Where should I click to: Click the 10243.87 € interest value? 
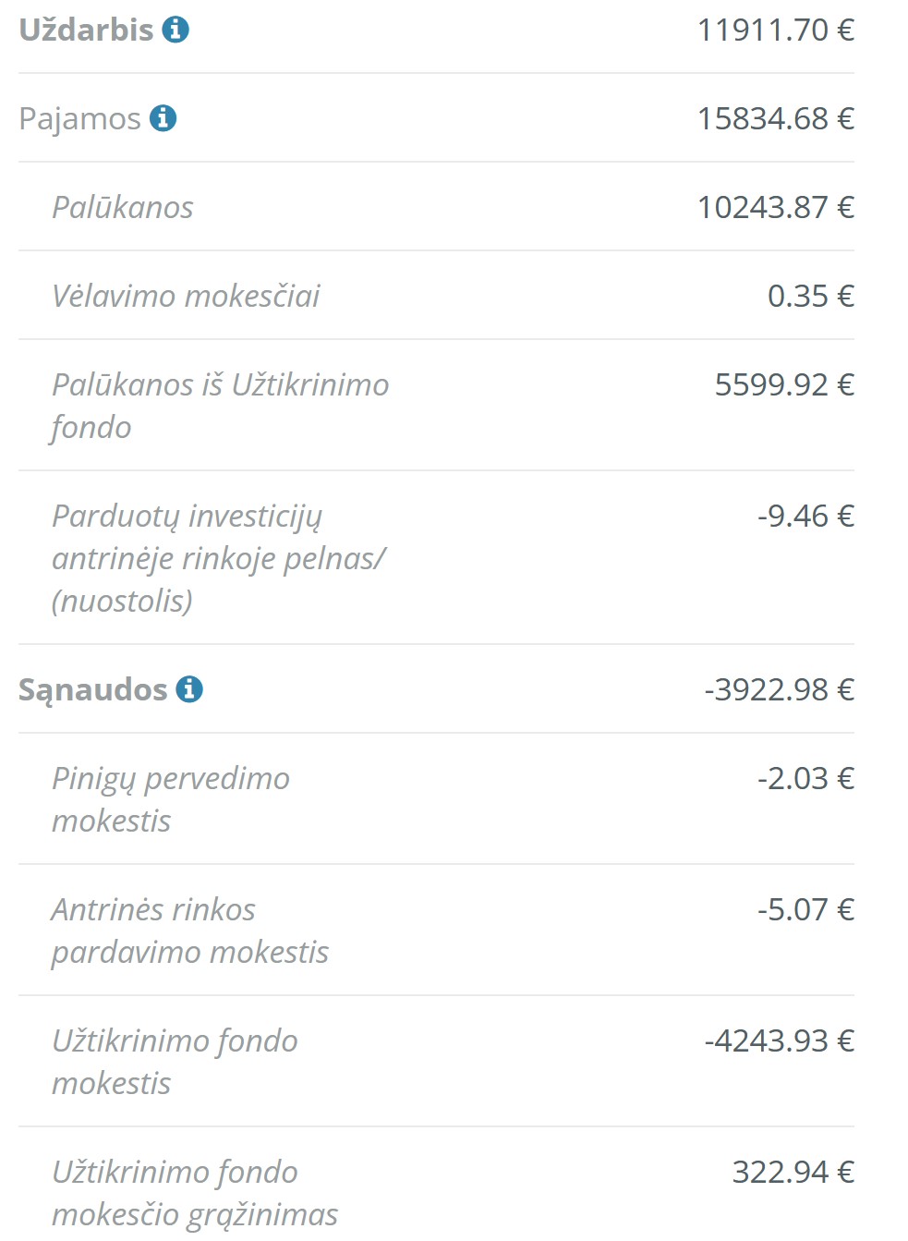pyautogui.click(x=775, y=207)
